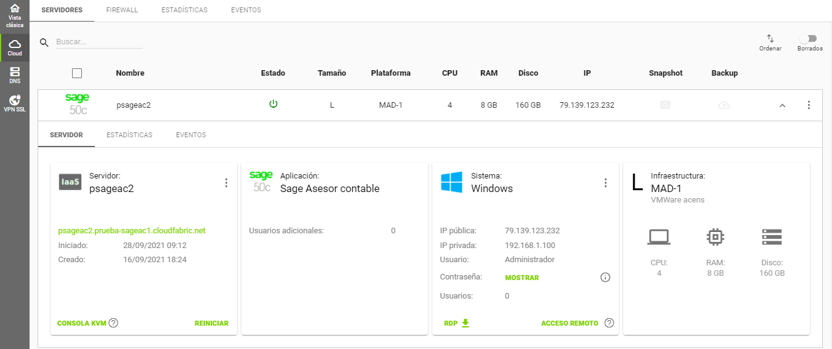Open the psageac2.prueba-sageac1.cloudfabric.net link
This screenshot has width=832, height=349.
click(x=132, y=231)
